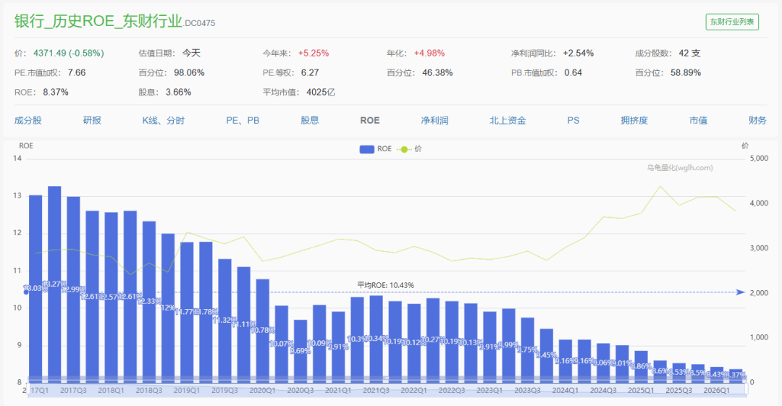Switch to the 股息 tab
782x406 pixels.
(310, 120)
